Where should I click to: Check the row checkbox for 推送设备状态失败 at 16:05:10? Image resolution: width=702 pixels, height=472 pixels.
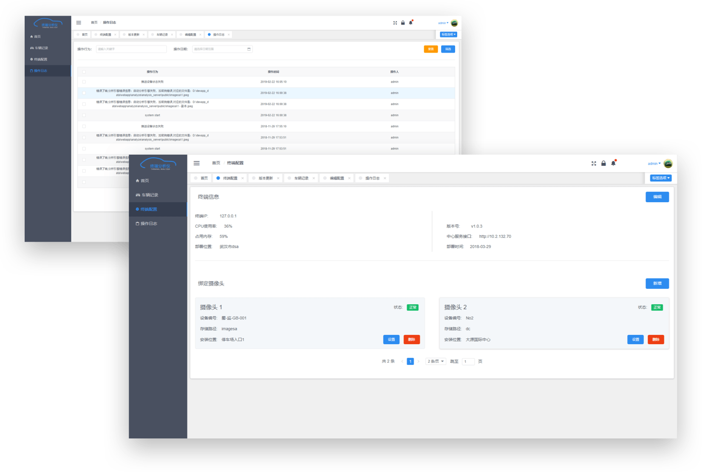(84, 82)
